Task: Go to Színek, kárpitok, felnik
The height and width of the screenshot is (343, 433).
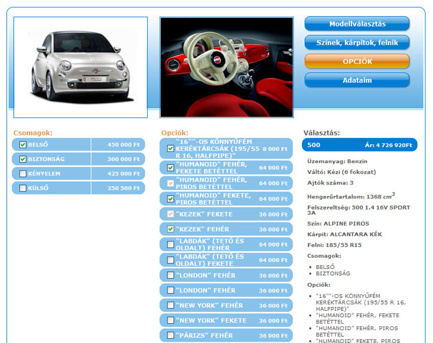Action: coord(357,43)
